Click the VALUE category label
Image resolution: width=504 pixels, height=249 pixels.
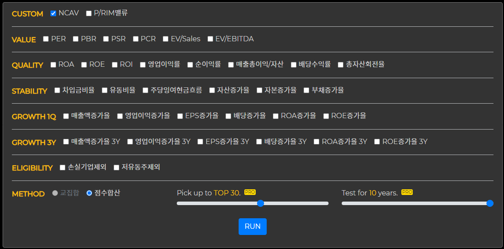24,40
